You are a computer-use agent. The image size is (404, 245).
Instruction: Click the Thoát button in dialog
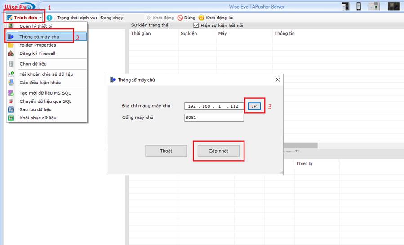(x=166, y=151)
